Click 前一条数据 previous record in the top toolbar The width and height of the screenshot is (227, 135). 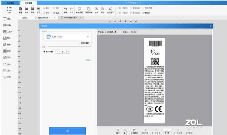122,8
